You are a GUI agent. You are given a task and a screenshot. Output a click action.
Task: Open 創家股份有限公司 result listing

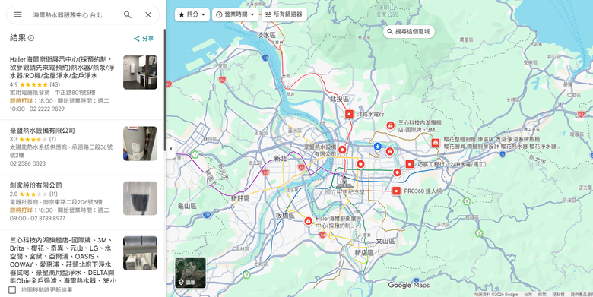click(x=81, y=202)
